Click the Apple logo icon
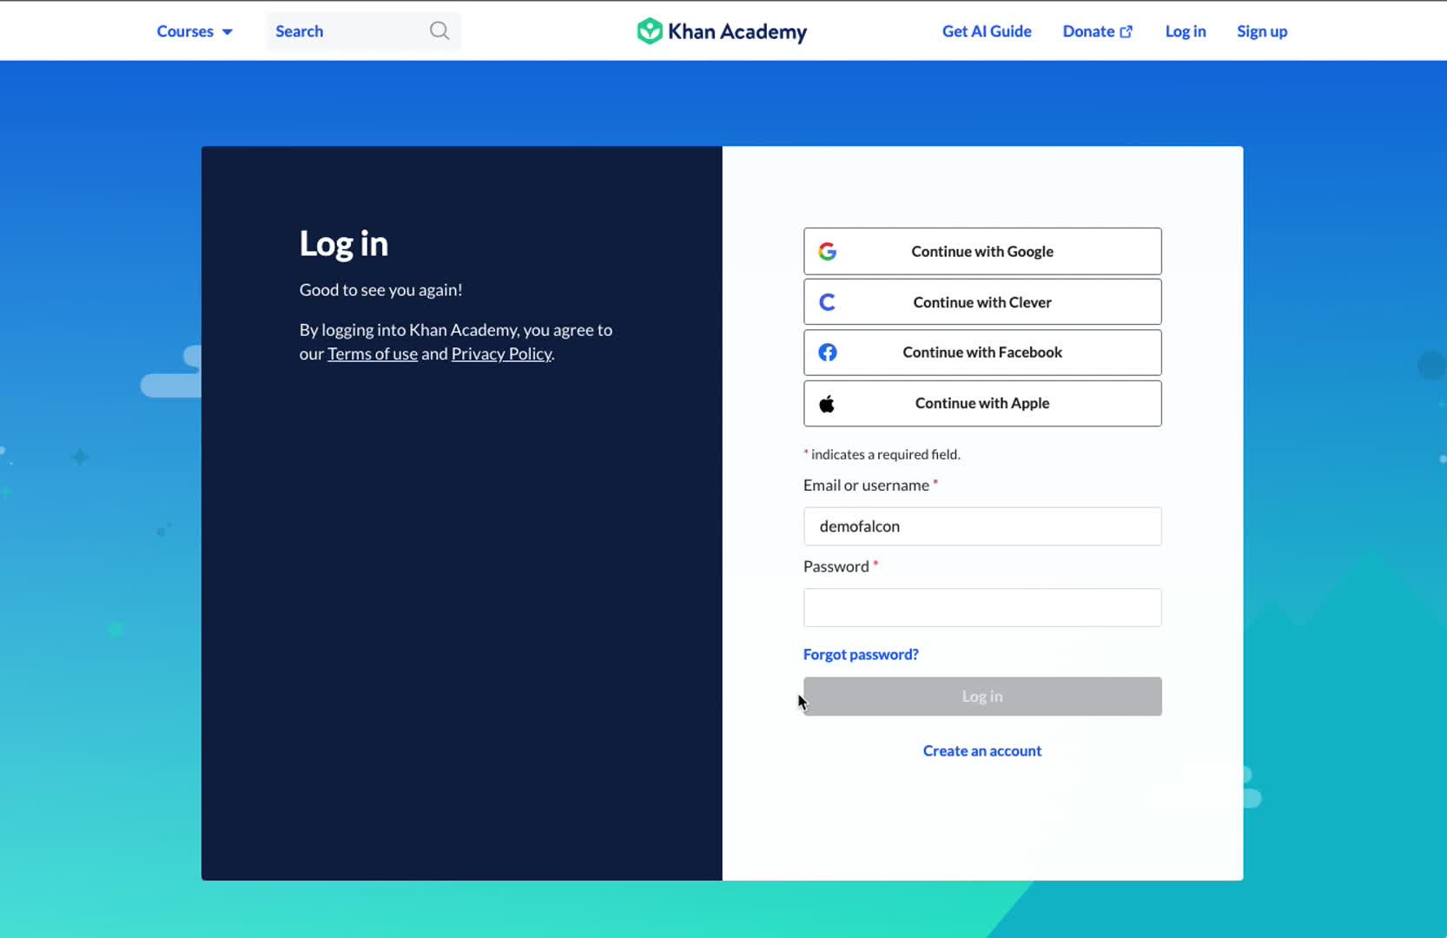1447x938 pixels. pyautogui.click(x=827, y=404)
